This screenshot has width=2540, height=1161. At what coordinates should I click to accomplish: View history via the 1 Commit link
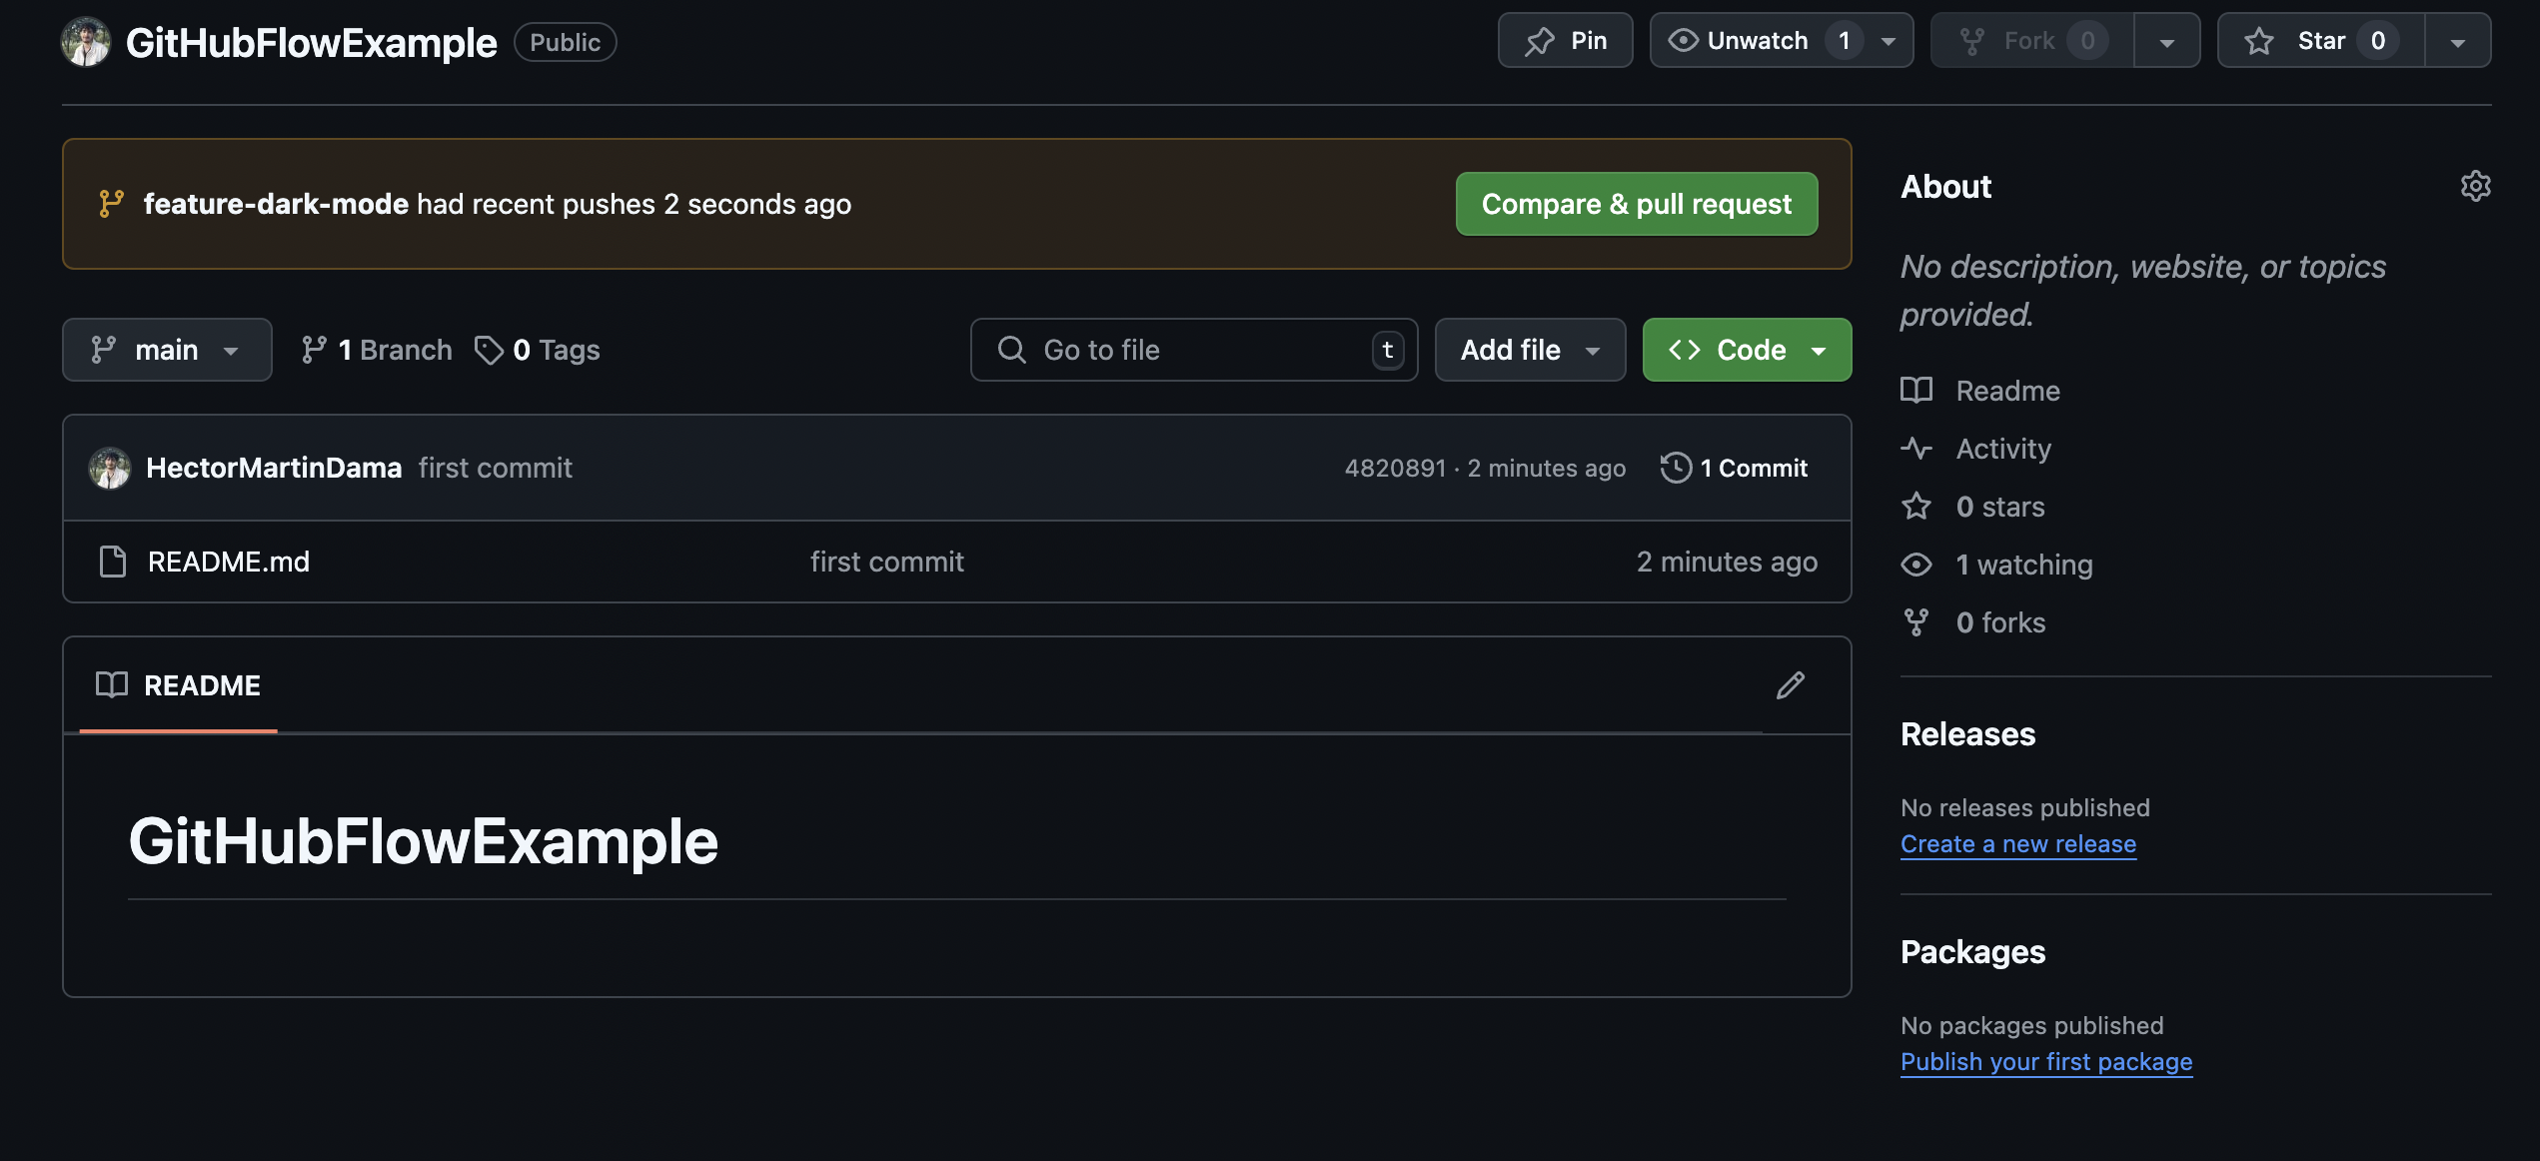(1735, 468)
